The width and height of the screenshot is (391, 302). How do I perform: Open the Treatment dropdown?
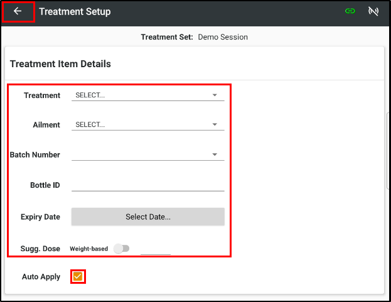pos(148,95)
